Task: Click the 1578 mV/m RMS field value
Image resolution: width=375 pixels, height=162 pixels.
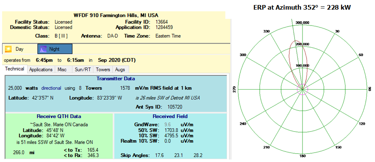Action: [125, 88]
